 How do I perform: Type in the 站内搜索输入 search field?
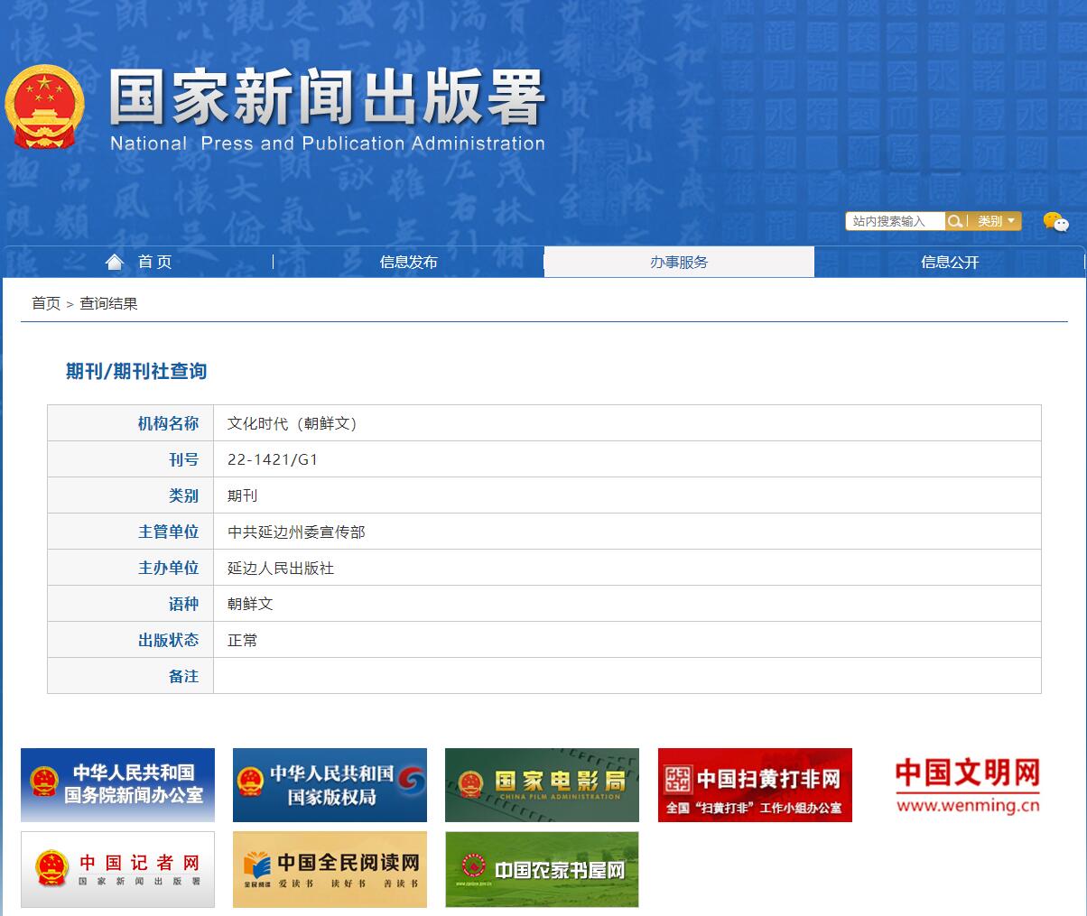pos(894,221)
